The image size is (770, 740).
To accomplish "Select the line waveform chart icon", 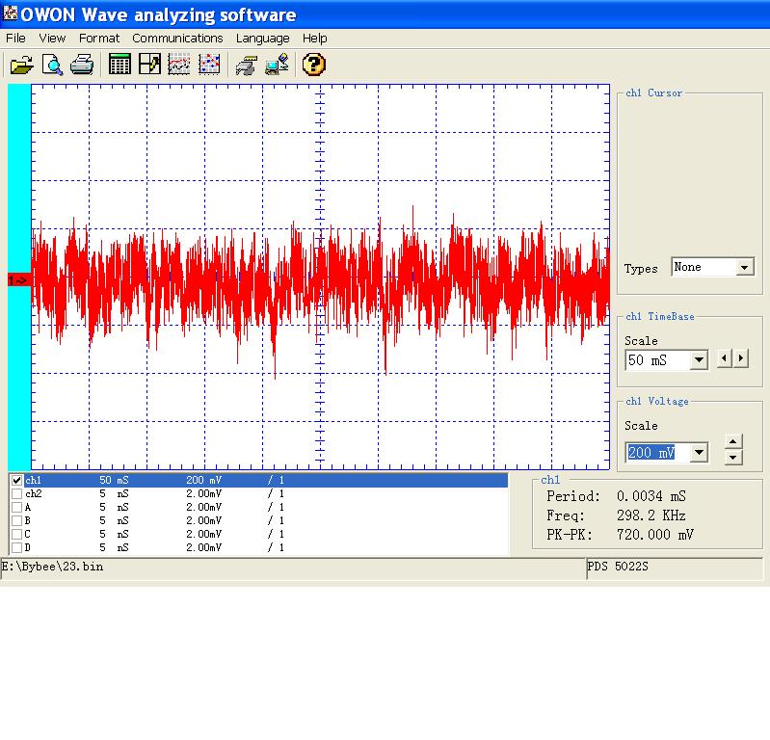I will 178,65.
